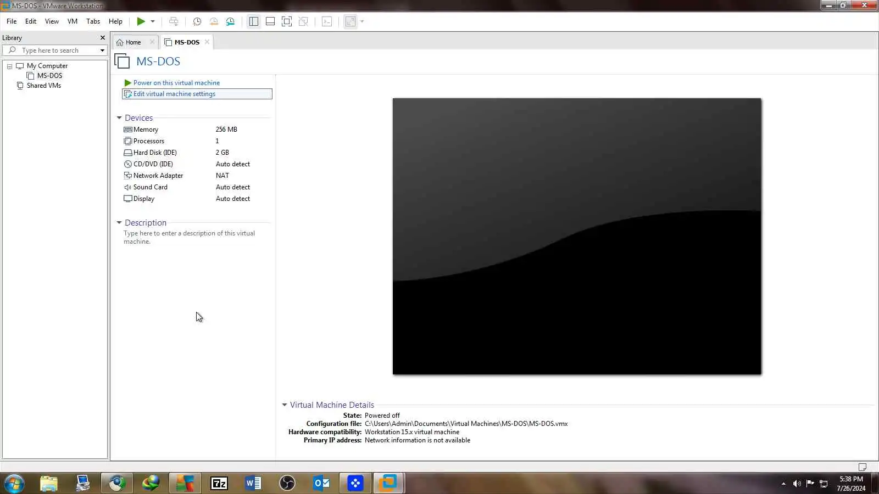The width and height of the screenshot is (879, 494).
Task: Open the Tabs menu
Action: coord(93,21)
